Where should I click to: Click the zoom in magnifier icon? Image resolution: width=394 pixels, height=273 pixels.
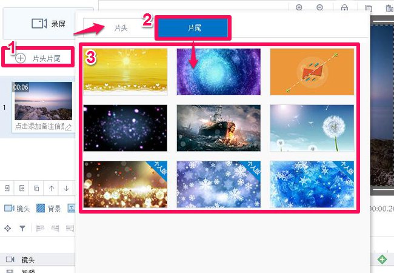(x=299, y=7)
